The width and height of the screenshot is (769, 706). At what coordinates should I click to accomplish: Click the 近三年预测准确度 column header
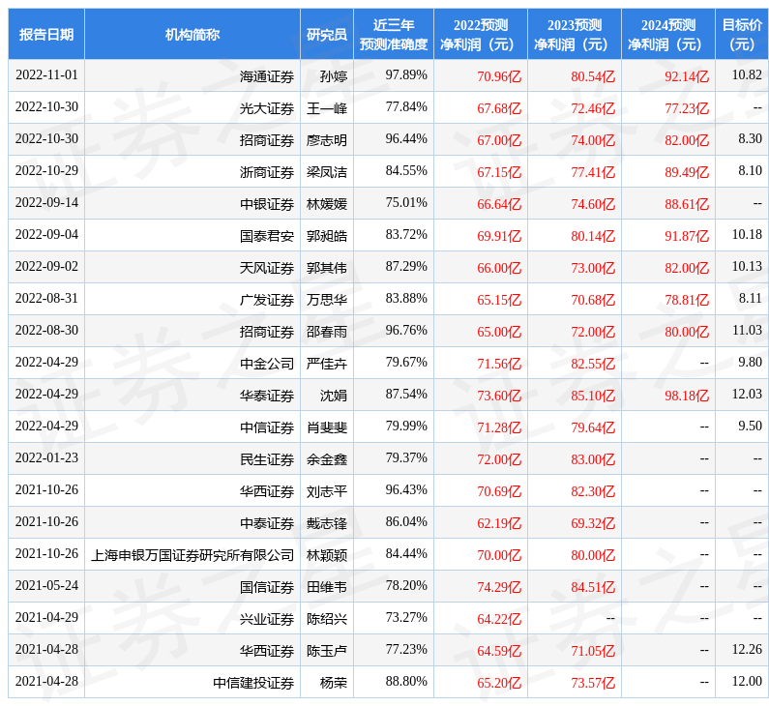[394, 34]
